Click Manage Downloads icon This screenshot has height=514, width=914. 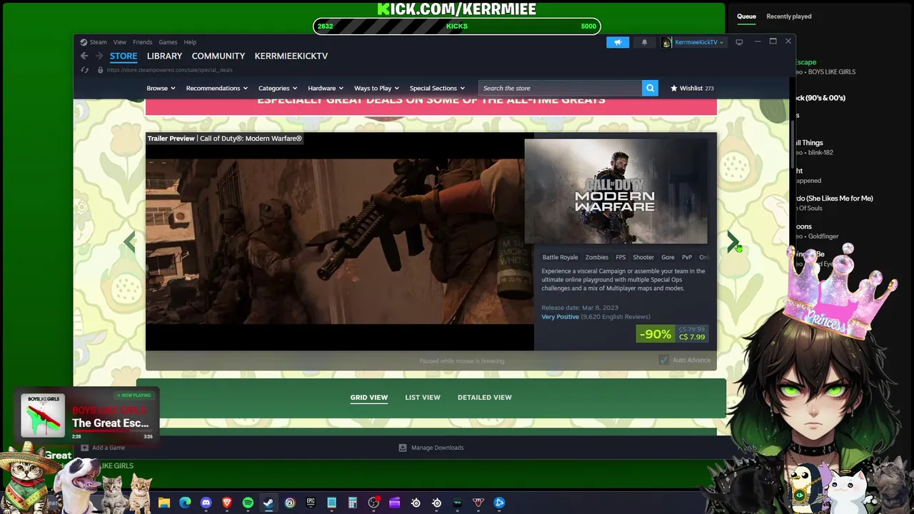pyautogui.click(x=403, y=448)
